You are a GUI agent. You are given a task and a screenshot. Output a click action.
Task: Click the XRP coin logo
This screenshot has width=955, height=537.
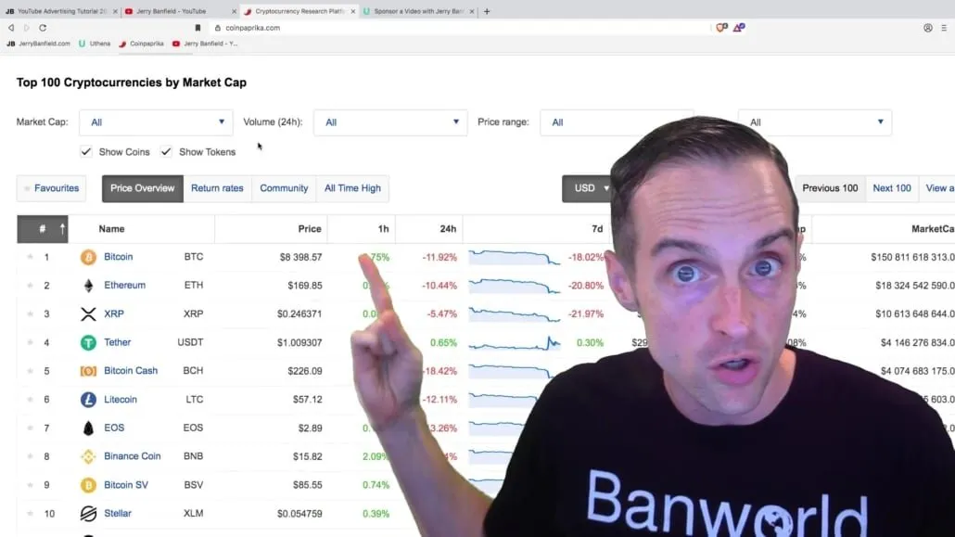tap(88, 313)
